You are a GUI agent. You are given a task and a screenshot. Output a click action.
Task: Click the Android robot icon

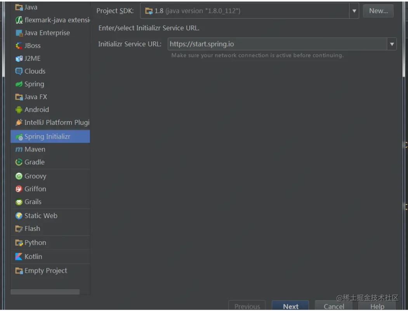click(x=19, y=110)
